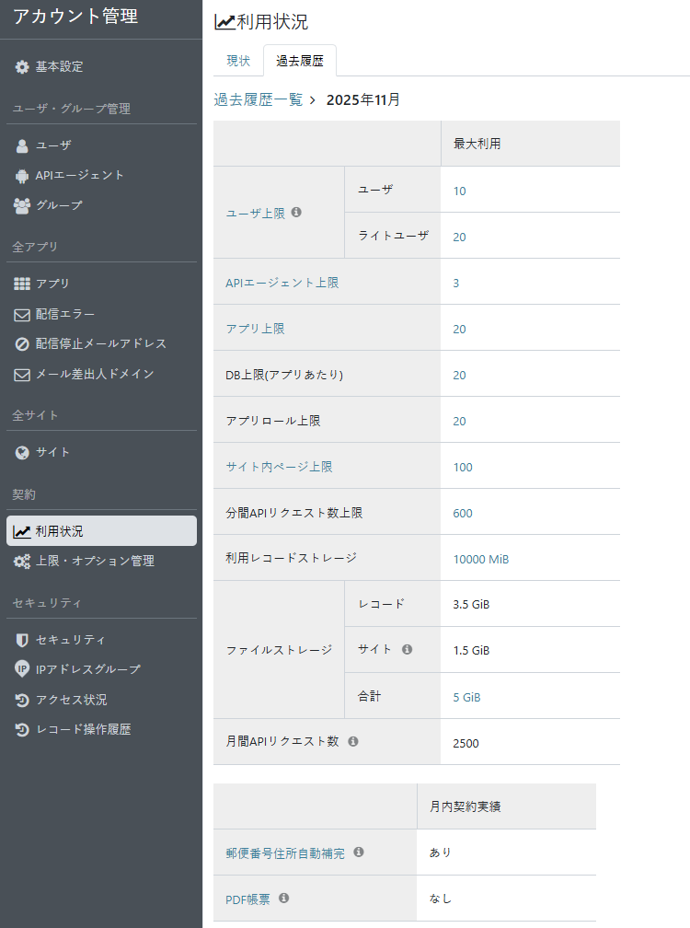This screenshot has width=690, height=928.
Task: Open IPアドレスグループ settings
Action: tap(87, 669)
